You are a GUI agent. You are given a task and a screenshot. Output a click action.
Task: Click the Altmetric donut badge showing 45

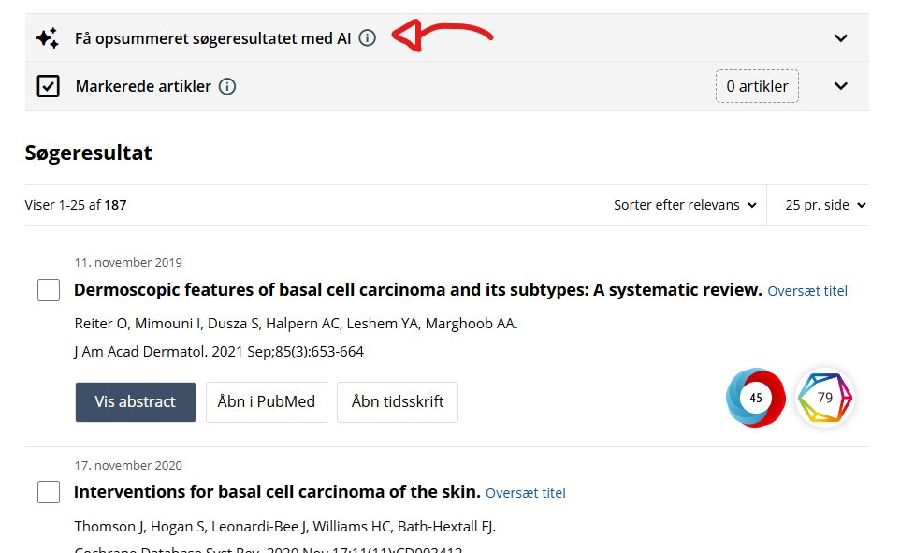point(755,398)
